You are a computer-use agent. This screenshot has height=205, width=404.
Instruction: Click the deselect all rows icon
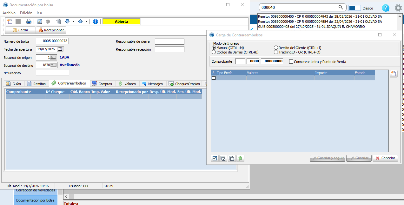click(x=232, y=158)
